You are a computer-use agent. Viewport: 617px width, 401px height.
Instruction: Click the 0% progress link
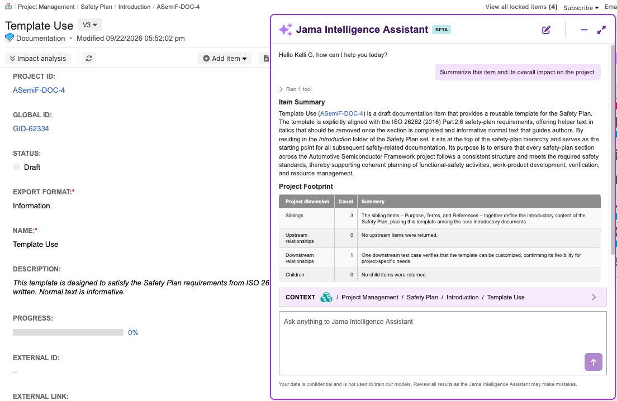[133, 333]
